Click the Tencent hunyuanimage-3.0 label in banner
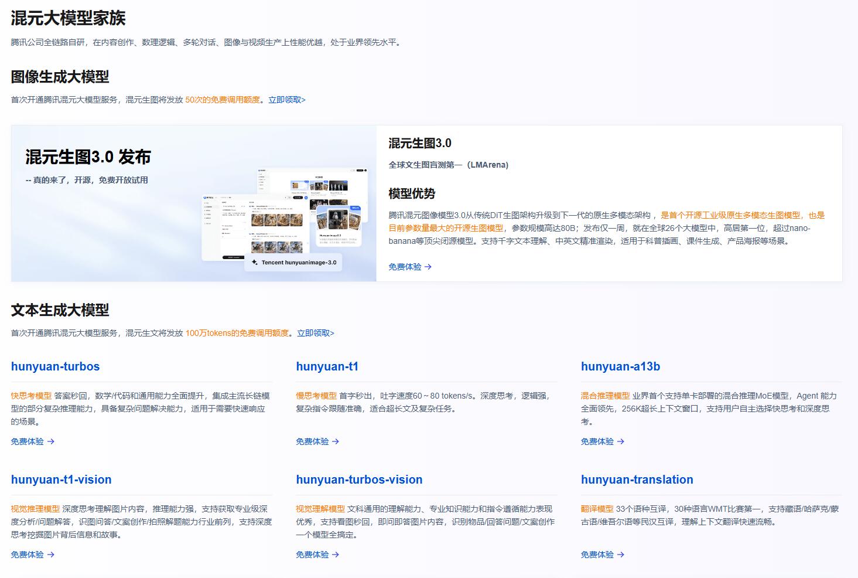Screen dimensions: 858x578 pyautogui.click(x=299, y=263)
